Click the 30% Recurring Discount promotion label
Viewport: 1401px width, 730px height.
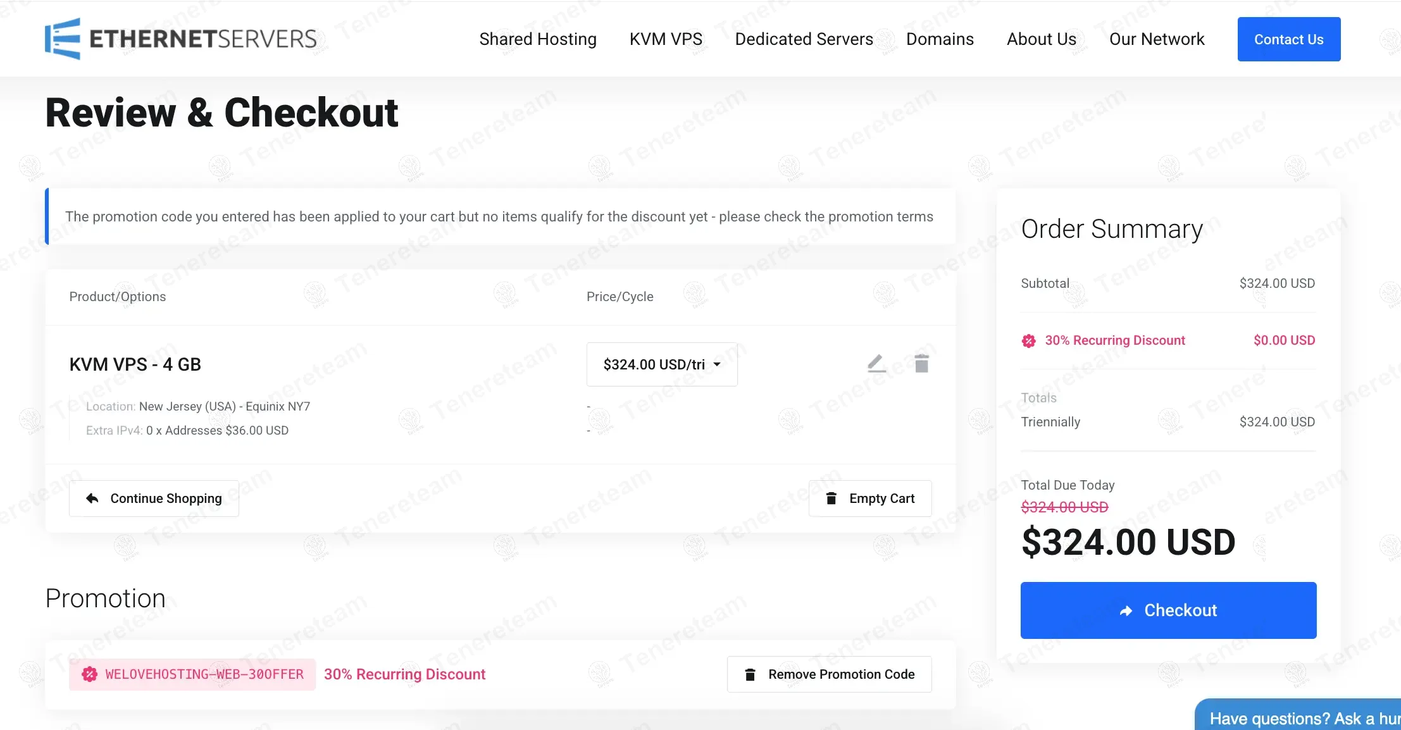pyautogui.click(x=405, y=674)
